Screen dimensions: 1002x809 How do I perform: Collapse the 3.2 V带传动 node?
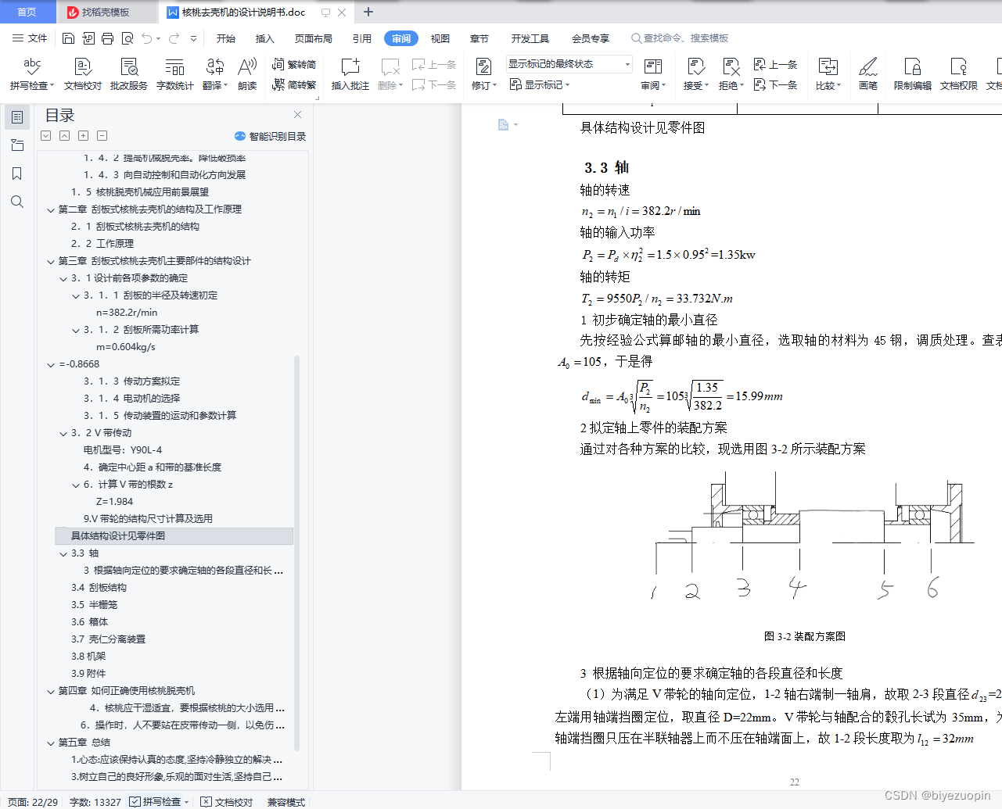(x=63, y=433)
